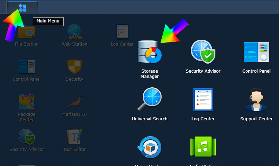
Task: Open Text Editor desktop icon
Action: (74, 137)
